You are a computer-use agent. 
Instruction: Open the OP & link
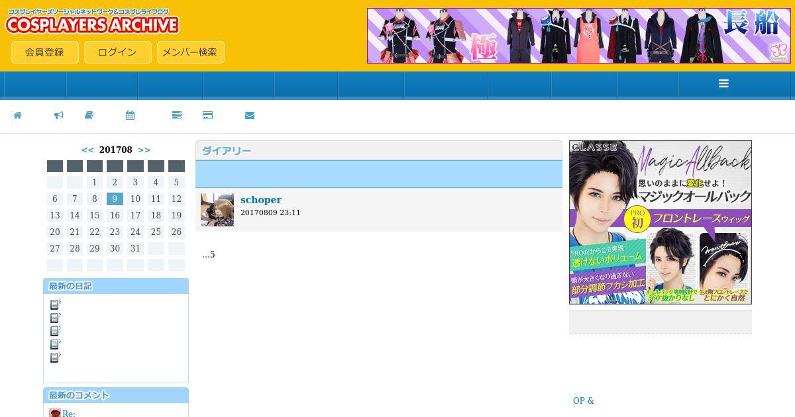[x=584, y=400]
